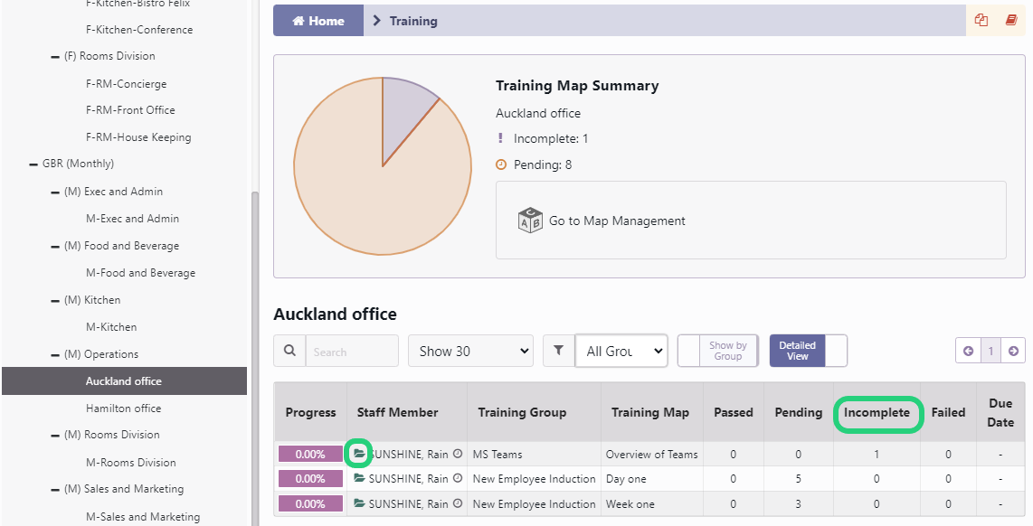Go to previous page arrow
Viewport: 1033px width, 526px height.
tap(968, 351)
